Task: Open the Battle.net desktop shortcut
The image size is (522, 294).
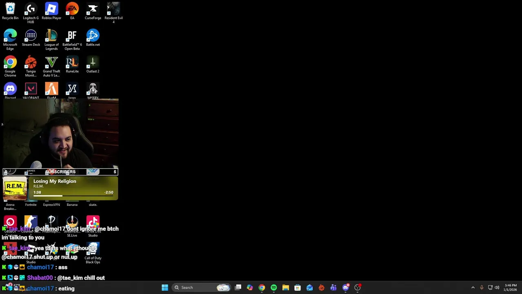Action: coord(93,38)
